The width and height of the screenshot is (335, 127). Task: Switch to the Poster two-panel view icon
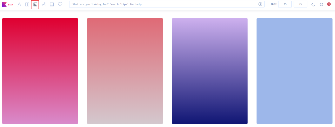tap(27, 4)
